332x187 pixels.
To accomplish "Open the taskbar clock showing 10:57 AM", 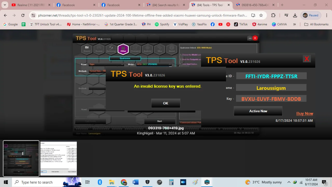I will point(311,182).
